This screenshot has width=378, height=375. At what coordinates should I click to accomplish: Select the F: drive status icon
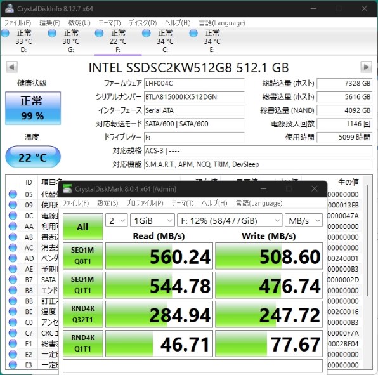pos(99,33)
